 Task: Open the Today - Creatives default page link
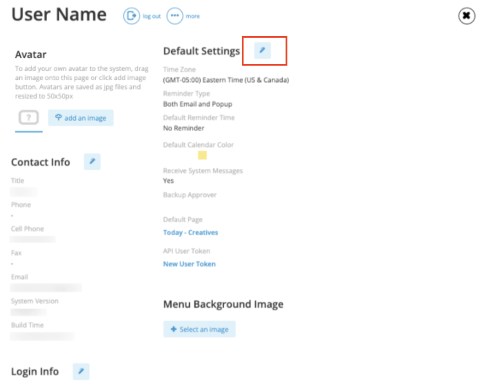[x=191, y=232]
